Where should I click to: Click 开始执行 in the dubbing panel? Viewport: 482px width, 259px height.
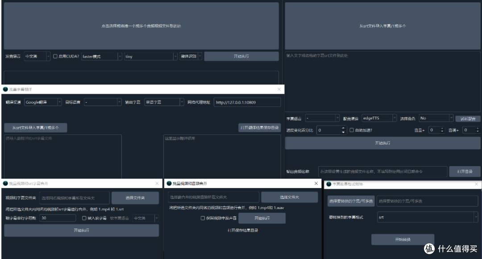pyautogui.click(x=383, y=143)
